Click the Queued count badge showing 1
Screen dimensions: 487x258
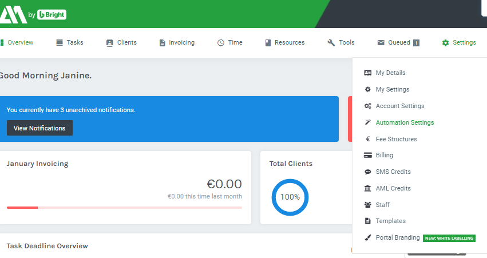[416, 43]
